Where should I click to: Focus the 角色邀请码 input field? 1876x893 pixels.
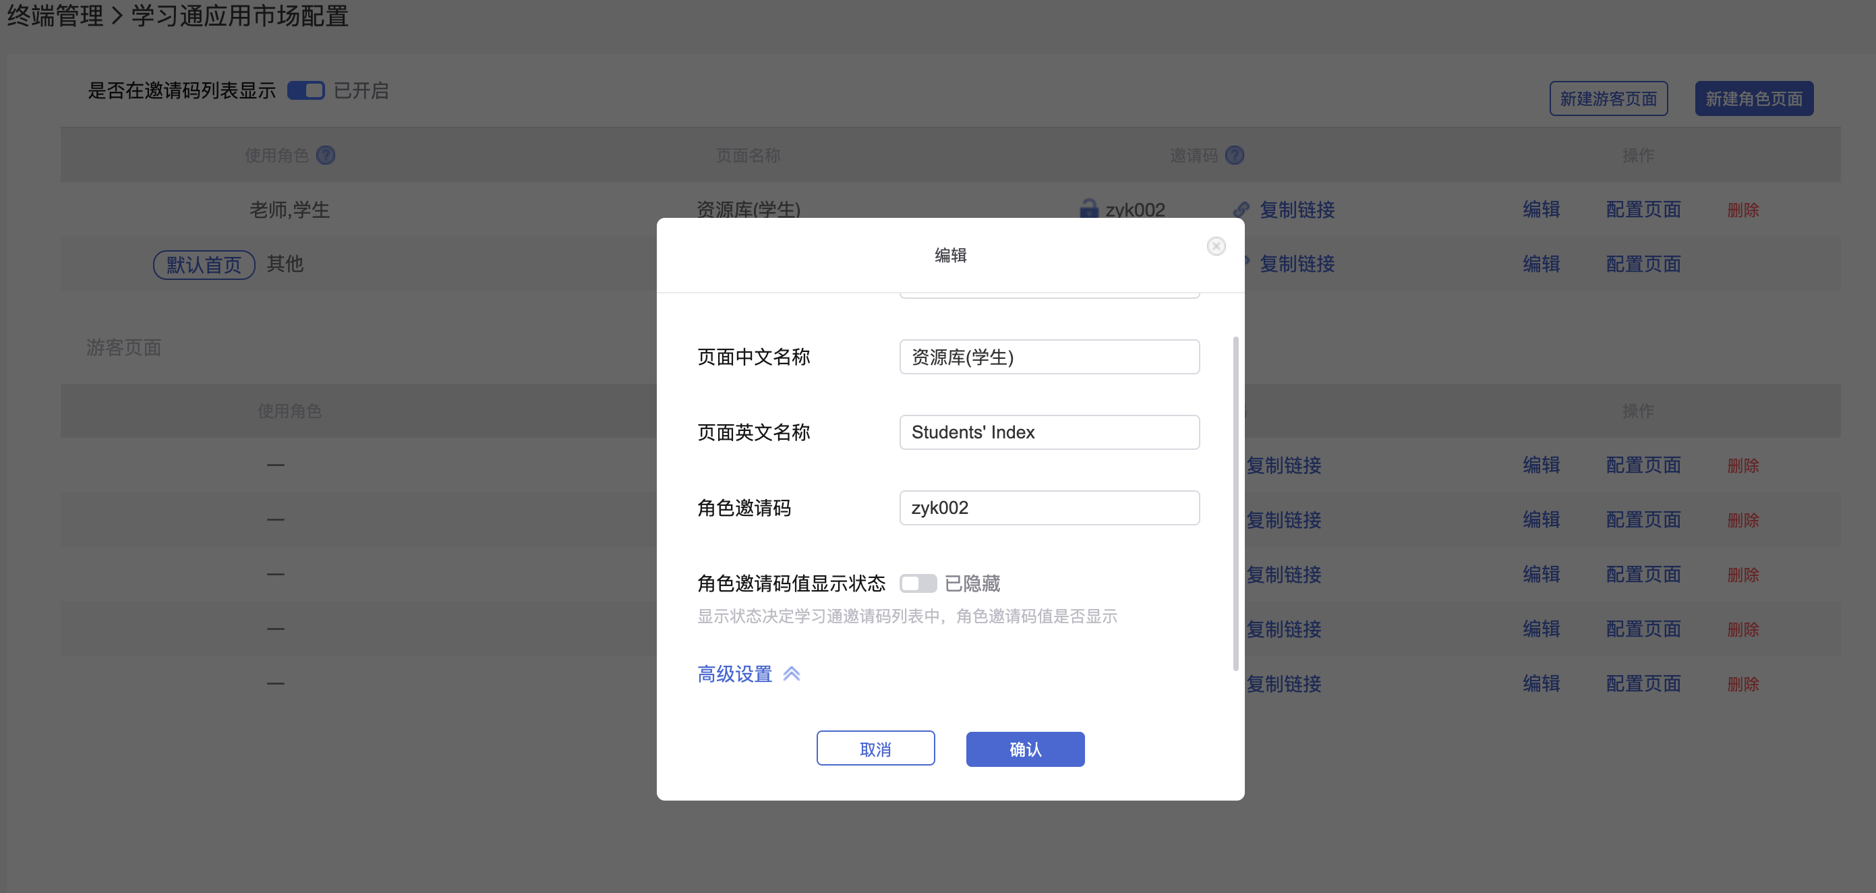[1049, 508]
